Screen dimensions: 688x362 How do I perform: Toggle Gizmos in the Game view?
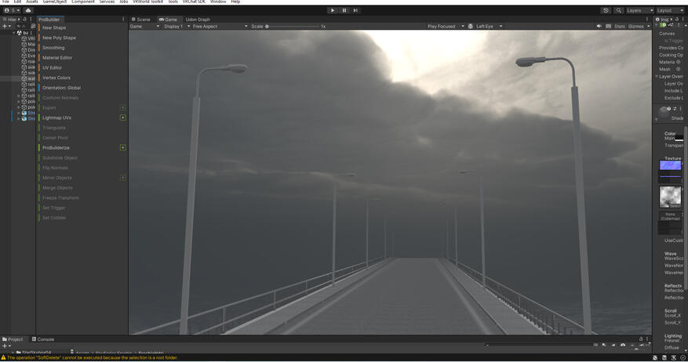click(x=635, y=27)
